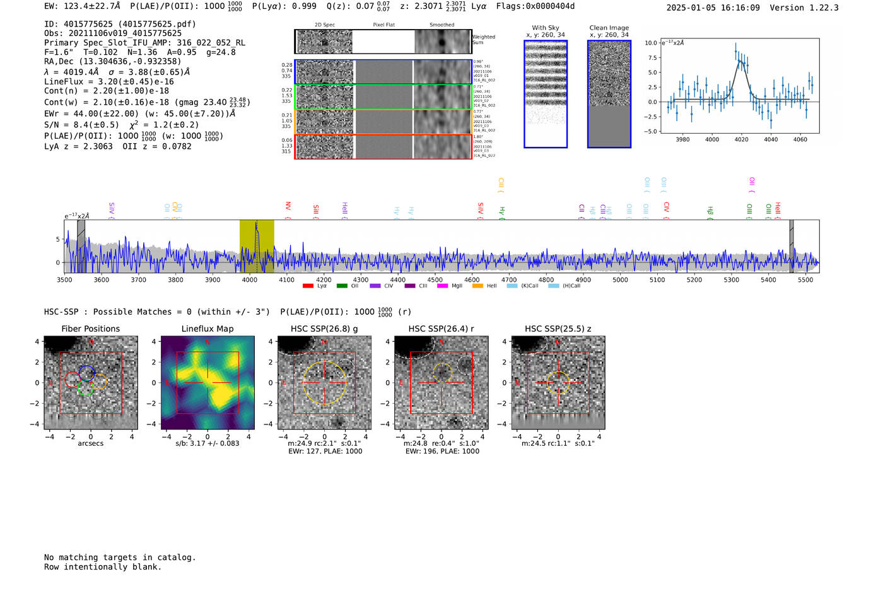The width and height of the screenshot is (883, 601).
Task: Click the EW: 123.4±22.7Å header value
Action: click(x=82, y=6)
